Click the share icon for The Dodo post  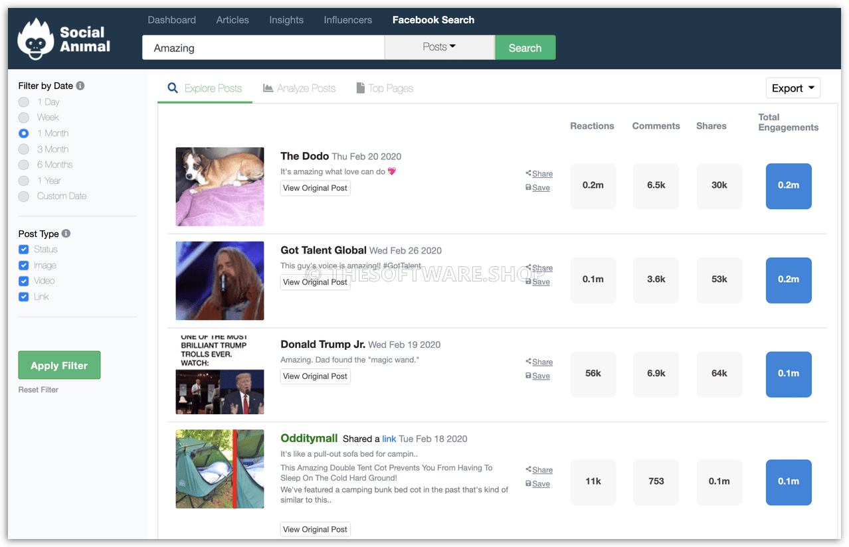point(528,173)
